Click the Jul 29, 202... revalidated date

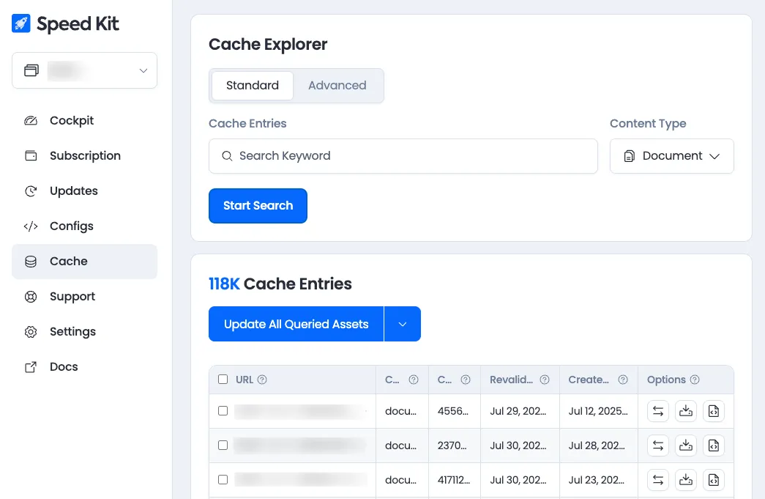click(518, 411)
